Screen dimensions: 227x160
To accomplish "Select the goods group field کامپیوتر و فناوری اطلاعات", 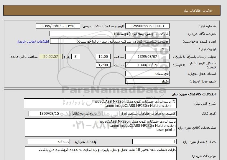I will tap(139, 114).
